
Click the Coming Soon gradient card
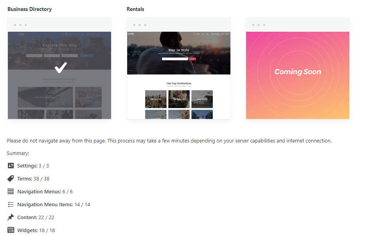(x=298, y=75)
